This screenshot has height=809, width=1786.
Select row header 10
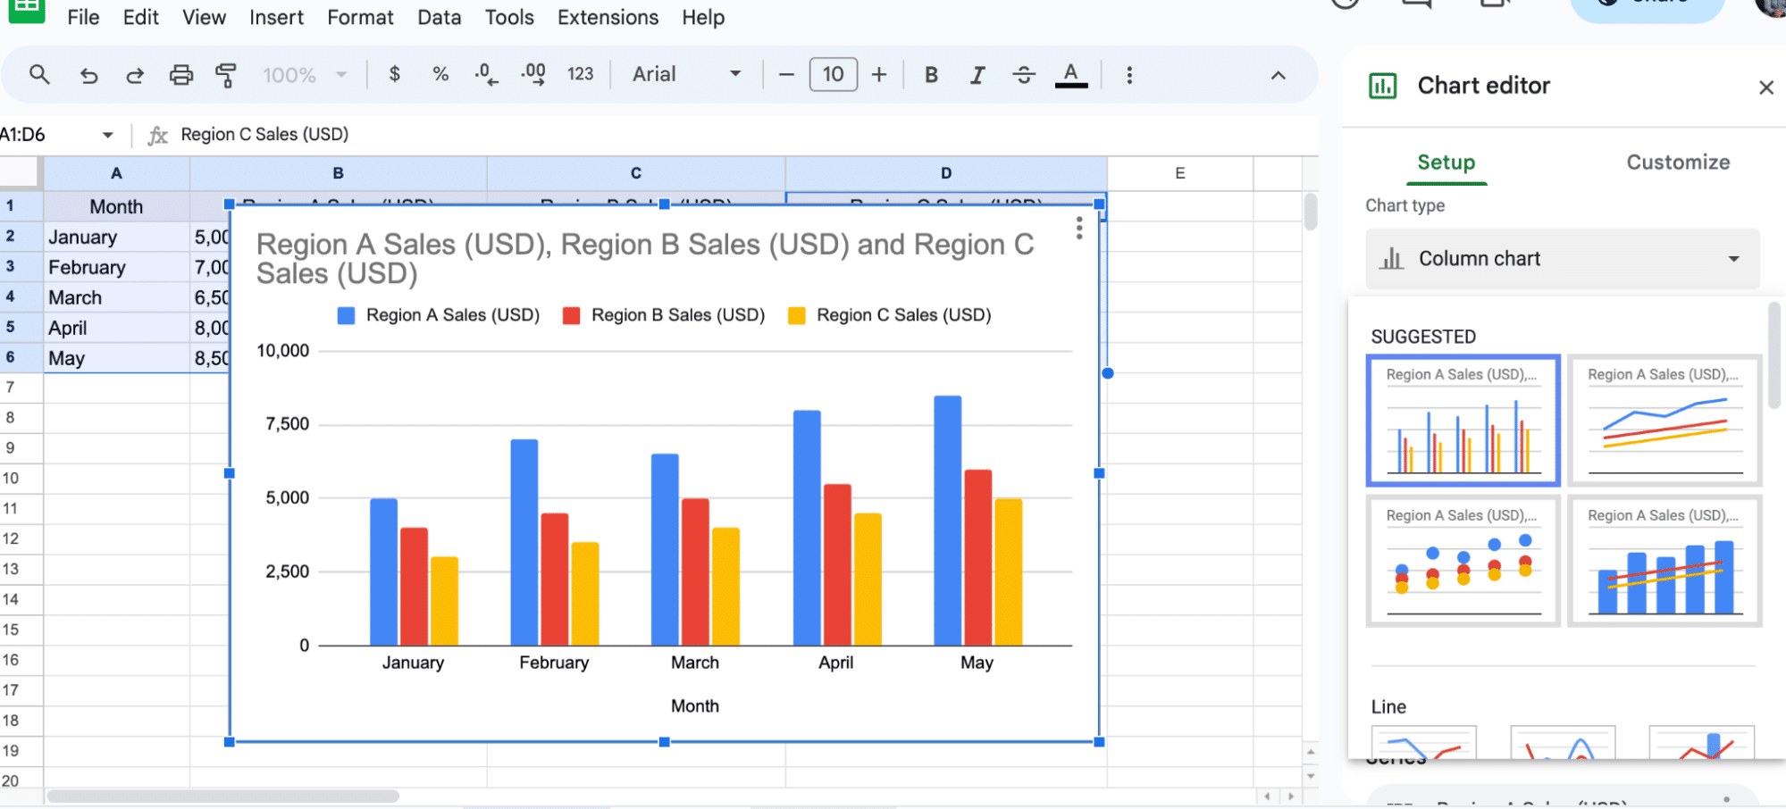click(x=21, y=478)
